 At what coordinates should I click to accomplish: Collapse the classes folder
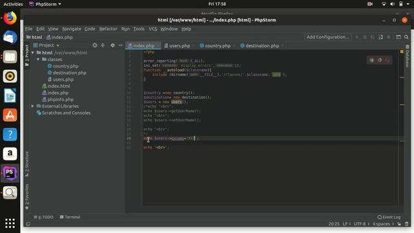pos(38,60)
